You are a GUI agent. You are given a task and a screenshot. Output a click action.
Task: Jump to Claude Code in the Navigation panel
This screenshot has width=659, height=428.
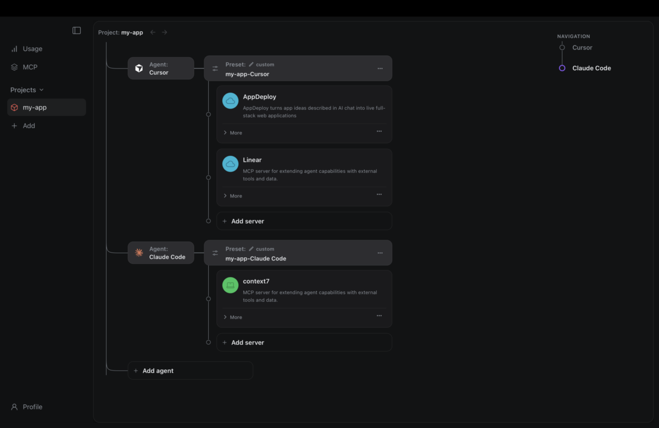591,68
